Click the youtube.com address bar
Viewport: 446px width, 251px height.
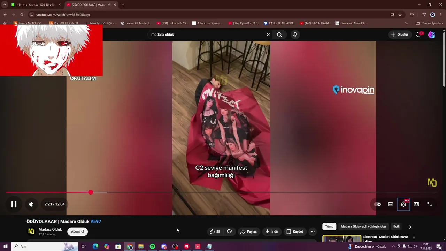click(209, 15)
